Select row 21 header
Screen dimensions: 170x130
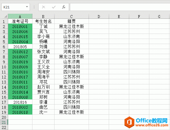coord(4,122)
